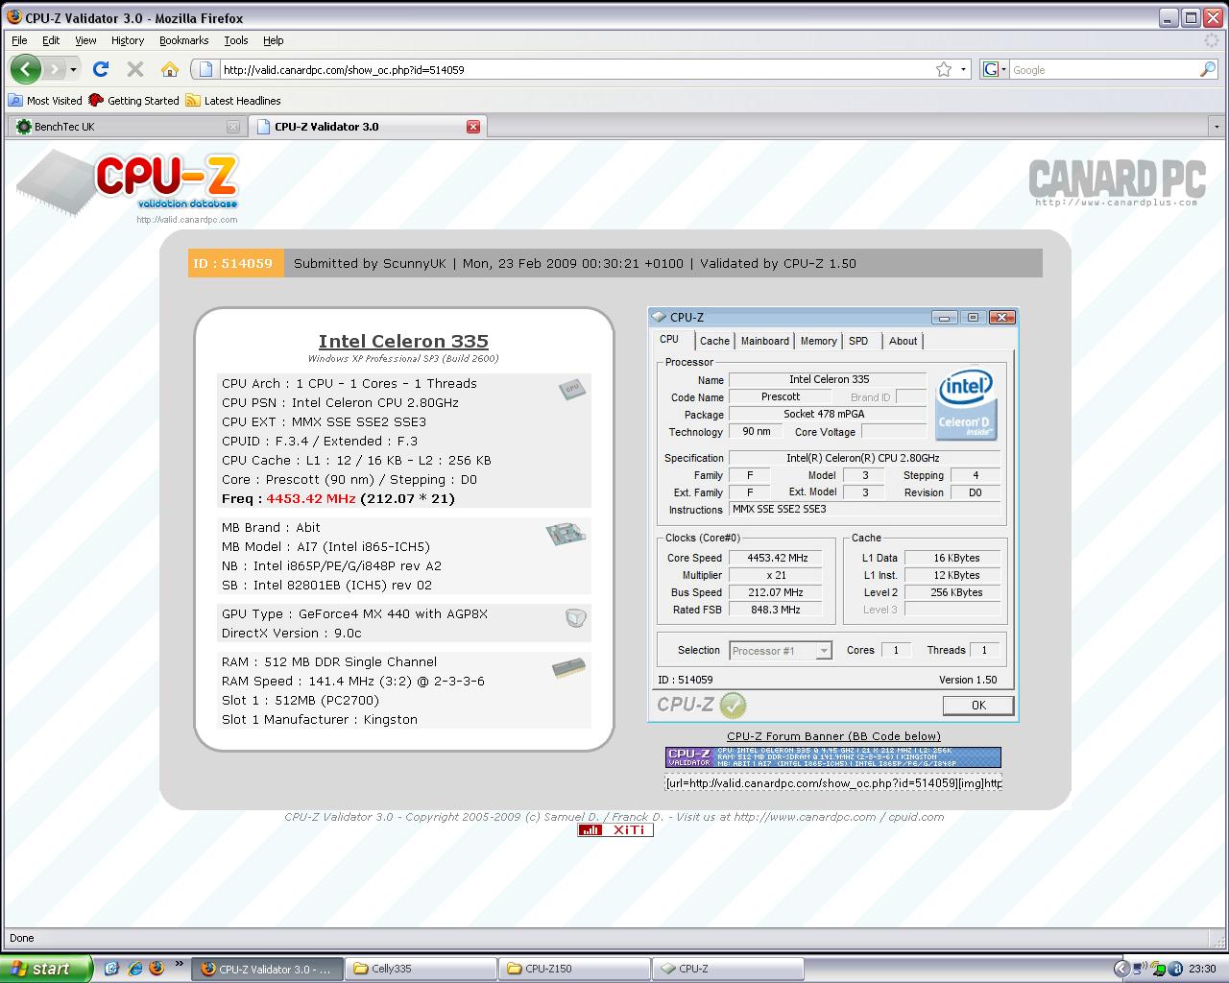The height and width of the screenshot is (983, 1229).
Task: Click the CPU-Z green checkmark icon
Action: point(733,706)
